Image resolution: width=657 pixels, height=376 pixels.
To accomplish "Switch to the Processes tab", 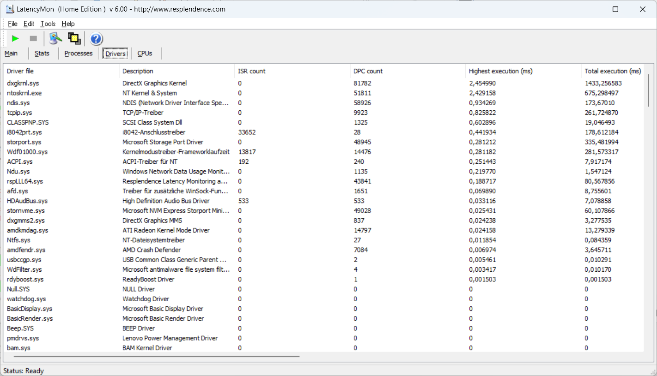I will [x=79, y=54].
